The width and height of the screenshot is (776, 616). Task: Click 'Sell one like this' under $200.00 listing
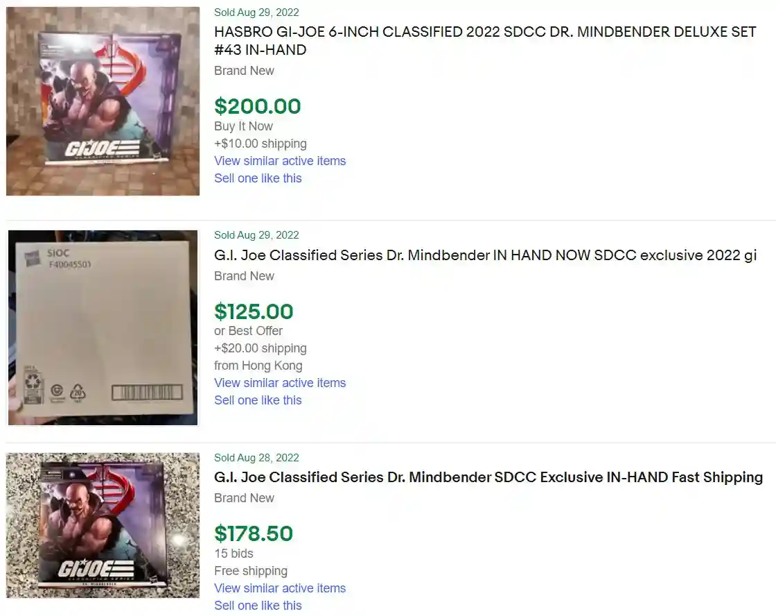(x=258, y=178)
